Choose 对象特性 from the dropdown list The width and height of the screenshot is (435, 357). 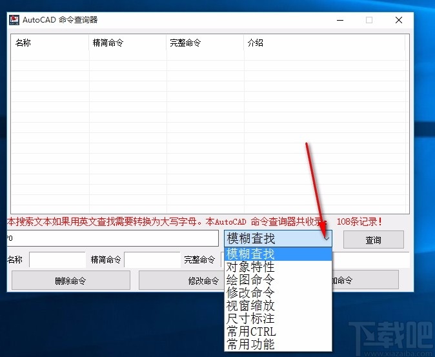(278, 267)
